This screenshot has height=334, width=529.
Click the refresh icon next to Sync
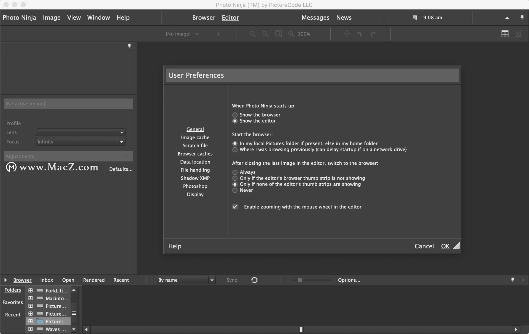point(254,280)
